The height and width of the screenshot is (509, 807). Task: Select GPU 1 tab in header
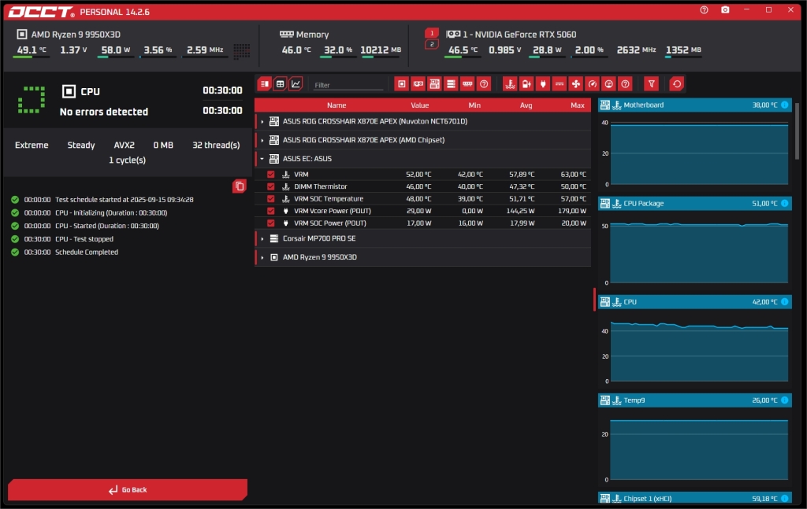431,33
